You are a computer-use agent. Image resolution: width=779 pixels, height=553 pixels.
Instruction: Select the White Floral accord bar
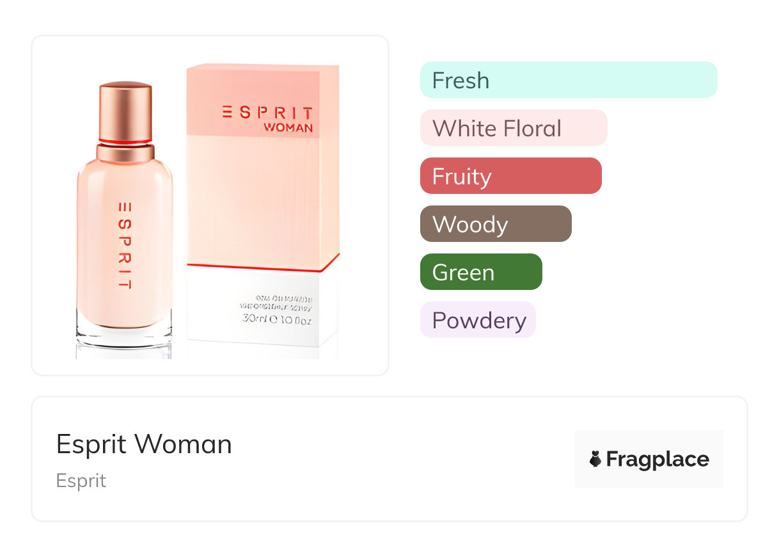point(513,128)
